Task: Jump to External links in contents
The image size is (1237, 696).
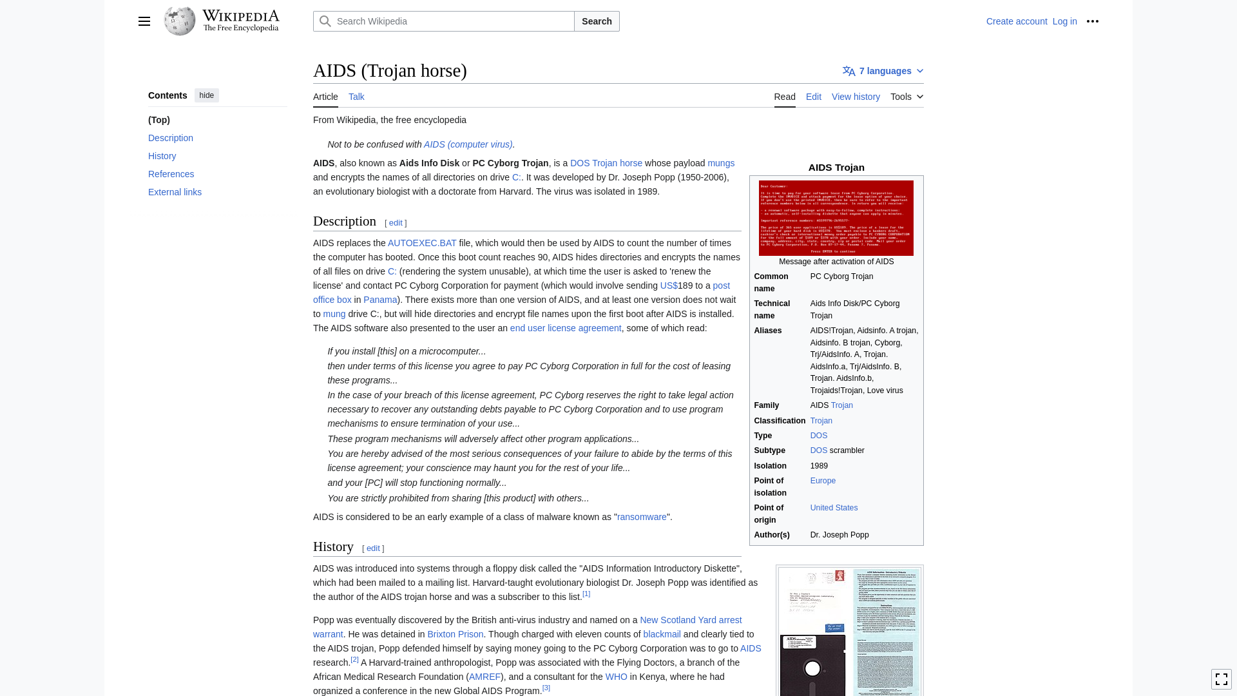Action: click(x=175, y=192)
